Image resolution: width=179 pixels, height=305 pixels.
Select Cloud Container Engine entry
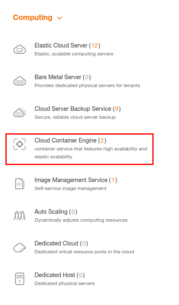click(x=80, y=149)
